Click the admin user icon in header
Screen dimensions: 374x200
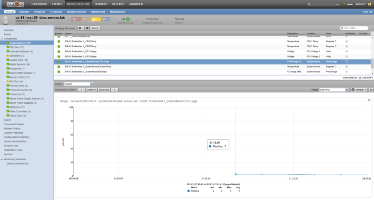[345, 4]
